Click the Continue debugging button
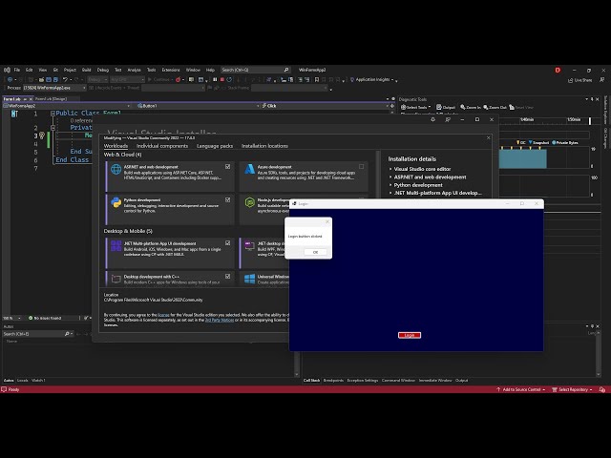This screenshot has height=458, width=611. click(158, 79)
